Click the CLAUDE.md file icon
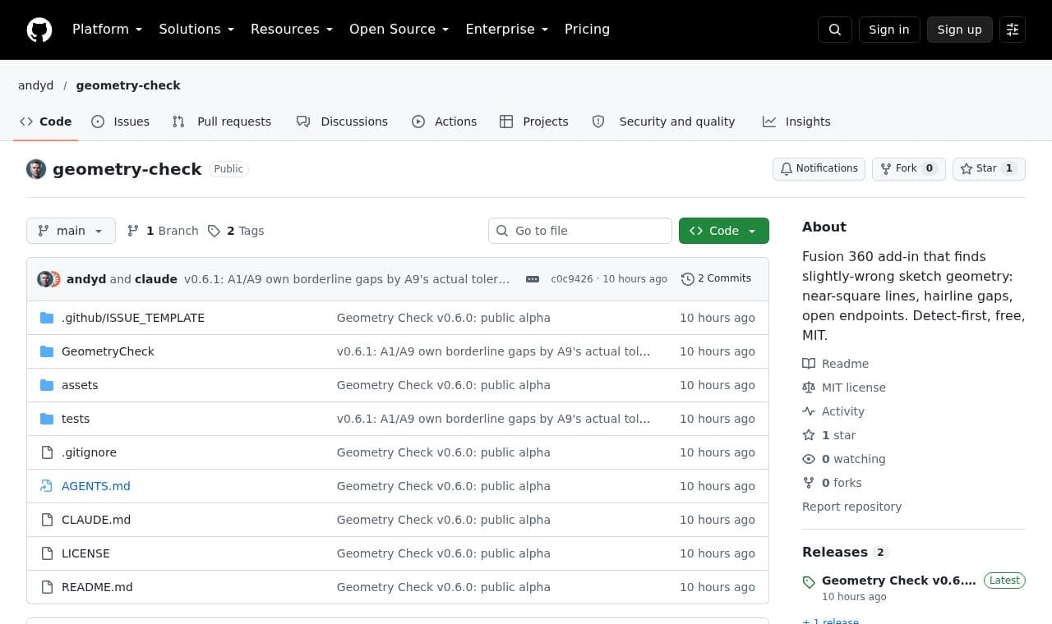Screen dimensions: 1052x624 coord(47,520)
